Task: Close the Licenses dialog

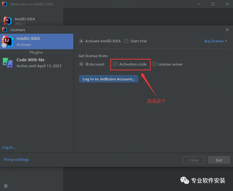Action: coord(227,30)
